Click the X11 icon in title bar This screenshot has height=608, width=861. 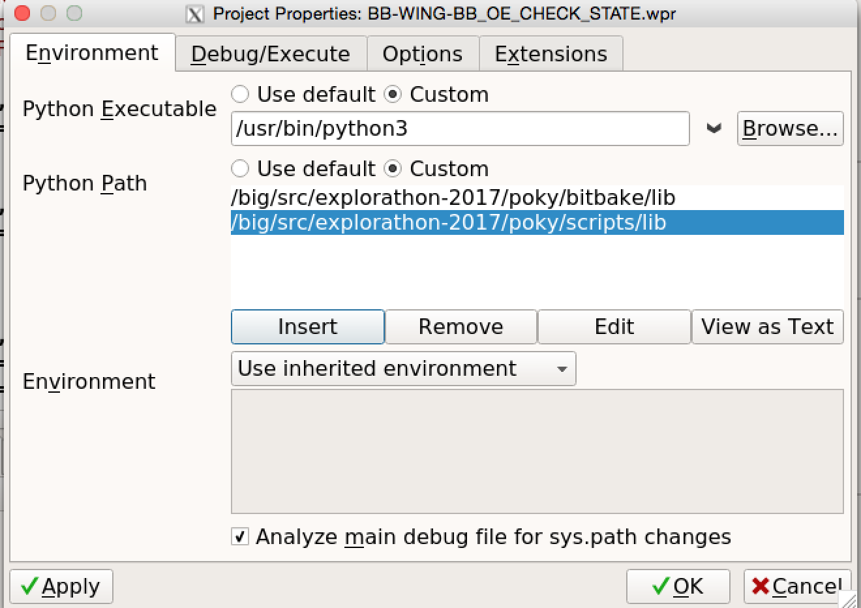(x=194, y=14)
